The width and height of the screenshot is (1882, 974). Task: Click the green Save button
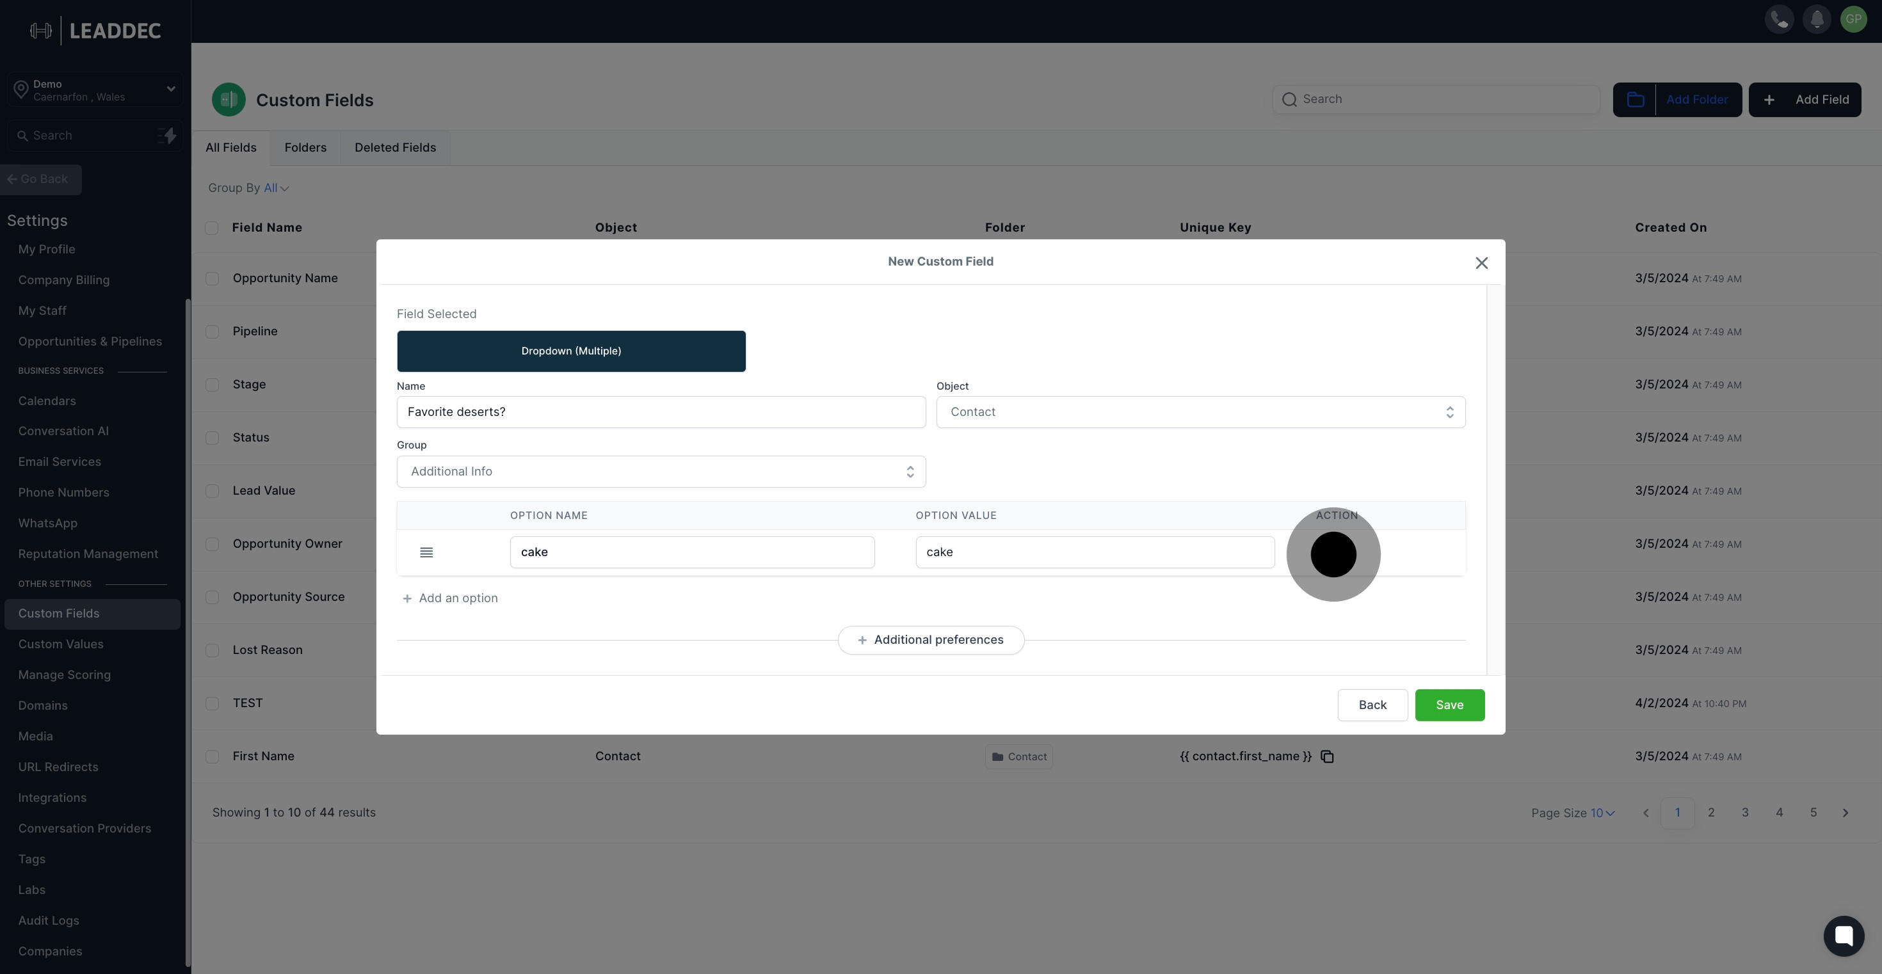point(1449,705)
